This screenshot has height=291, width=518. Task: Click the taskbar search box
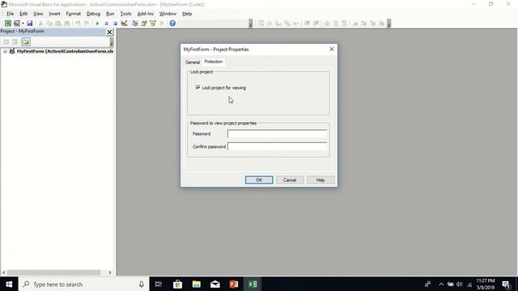(84, 284)
